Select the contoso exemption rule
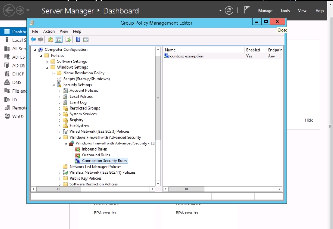This screenshot has height=229, width=333. (186, 56)
